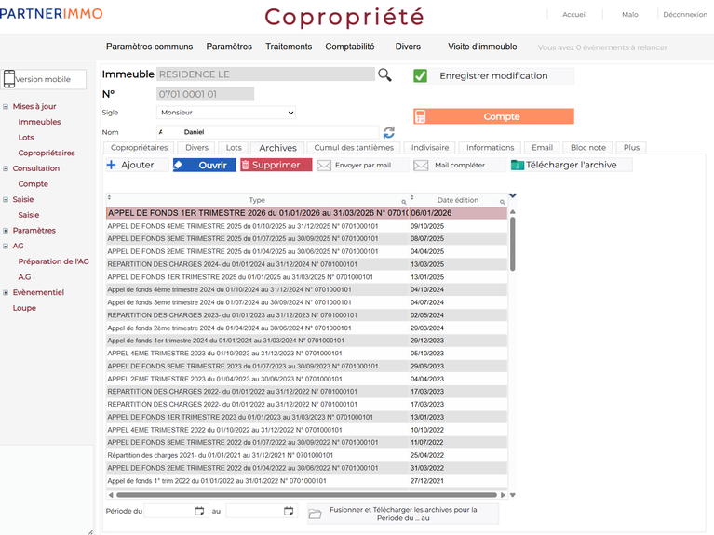This screenshot has height=535, width=714.
Task: Click the scroll-right arrow of horizontal scrollbar
Action: (503, 495)
